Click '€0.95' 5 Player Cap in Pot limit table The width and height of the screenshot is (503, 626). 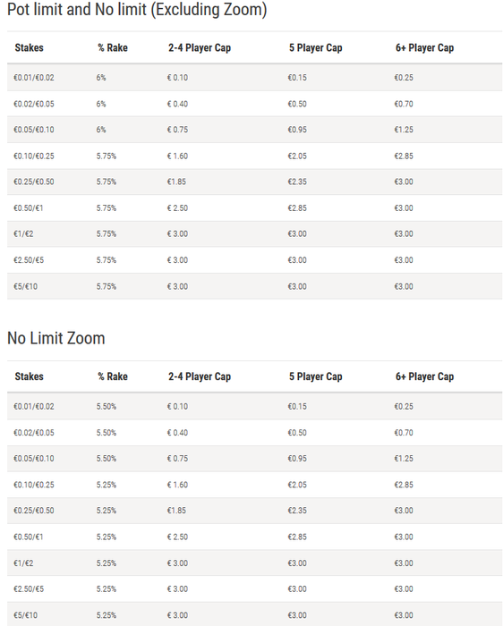click(x=297, y=130)
